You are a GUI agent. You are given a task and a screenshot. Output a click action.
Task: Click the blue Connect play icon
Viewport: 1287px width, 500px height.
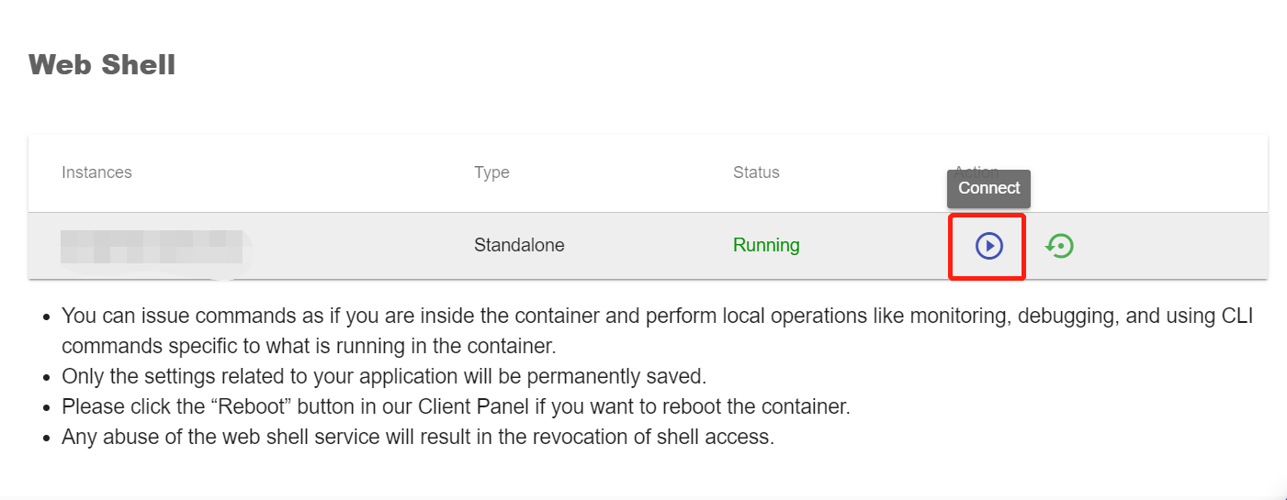coord(988,246)
